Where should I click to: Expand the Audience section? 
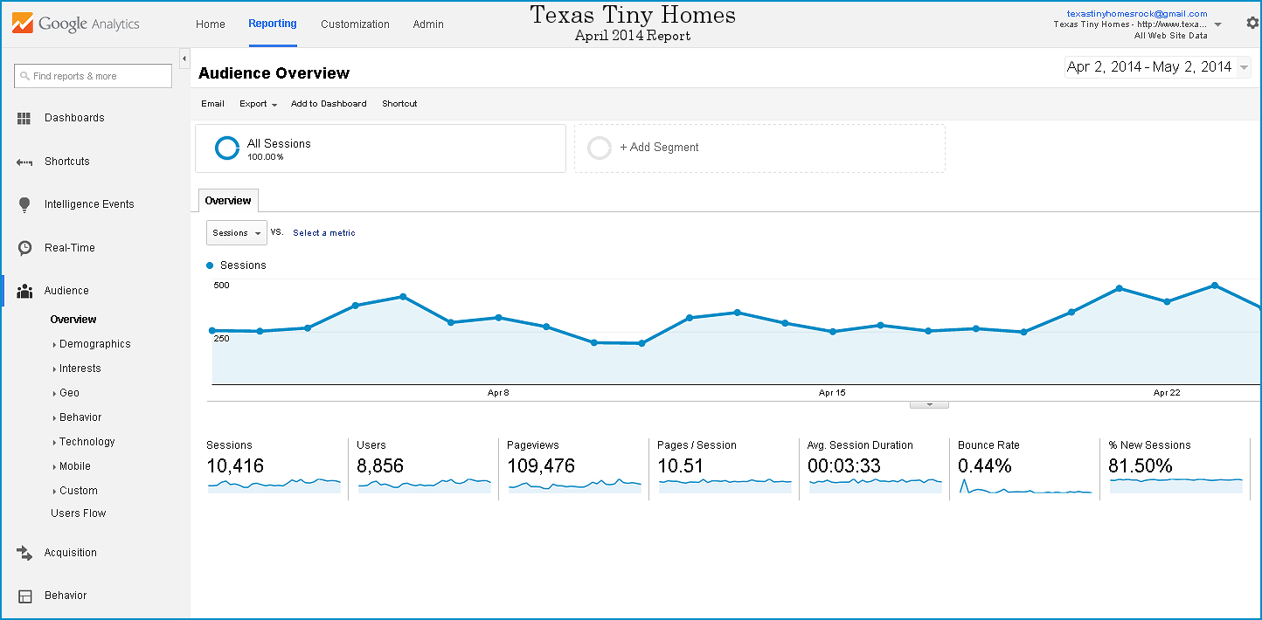(66, 291)
